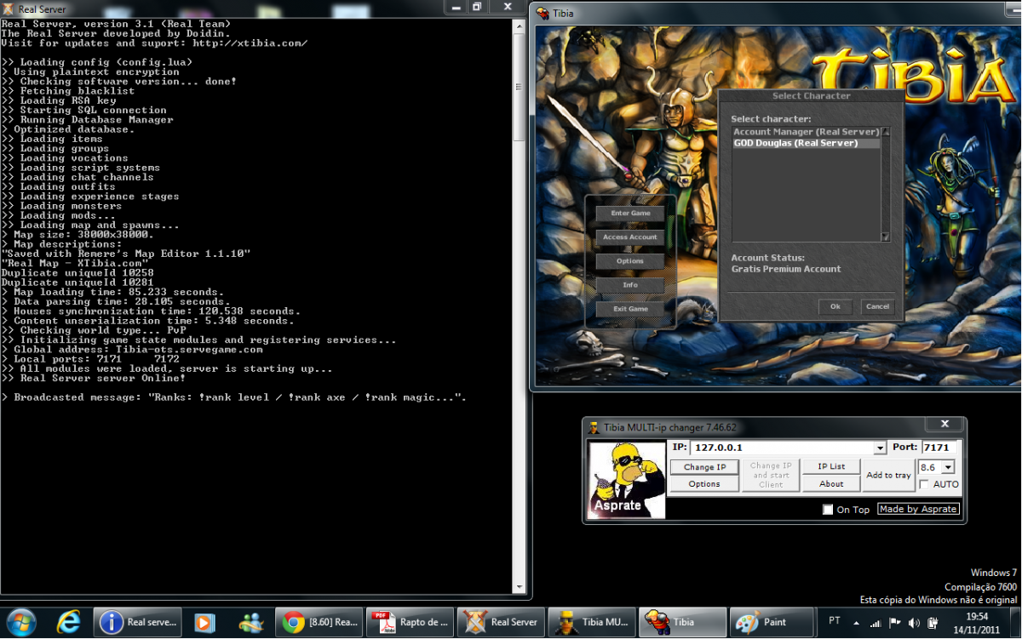The image size is (1022, 639).
Task: Click the Change IP button
Action: coord(704,467)
